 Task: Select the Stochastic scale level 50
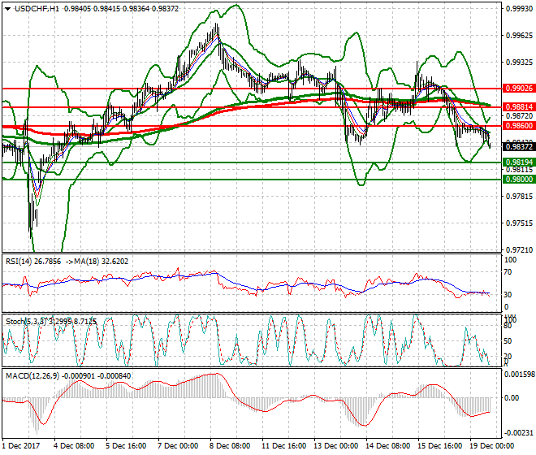pyautogui.click(x=508, y=341)
